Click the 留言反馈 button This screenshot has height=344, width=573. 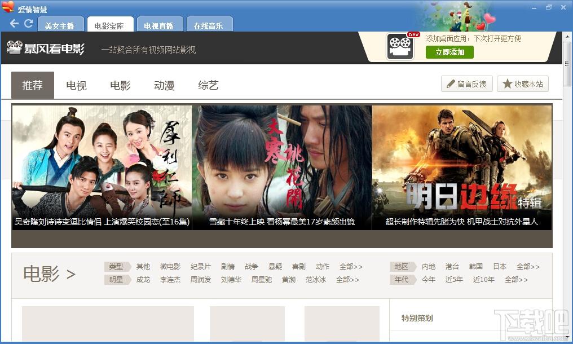pyautogui.click(x=466, y=84)
